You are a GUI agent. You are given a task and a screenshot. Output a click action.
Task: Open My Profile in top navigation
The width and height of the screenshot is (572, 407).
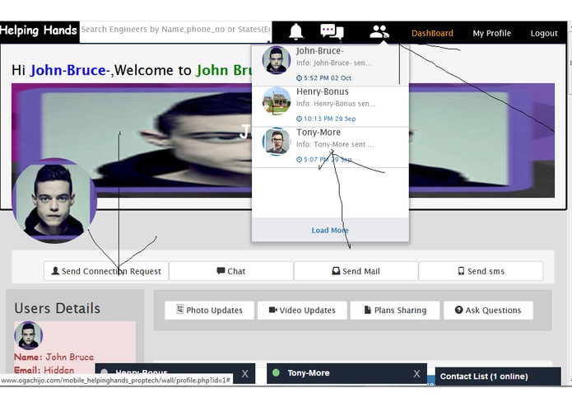click(491, 33)
